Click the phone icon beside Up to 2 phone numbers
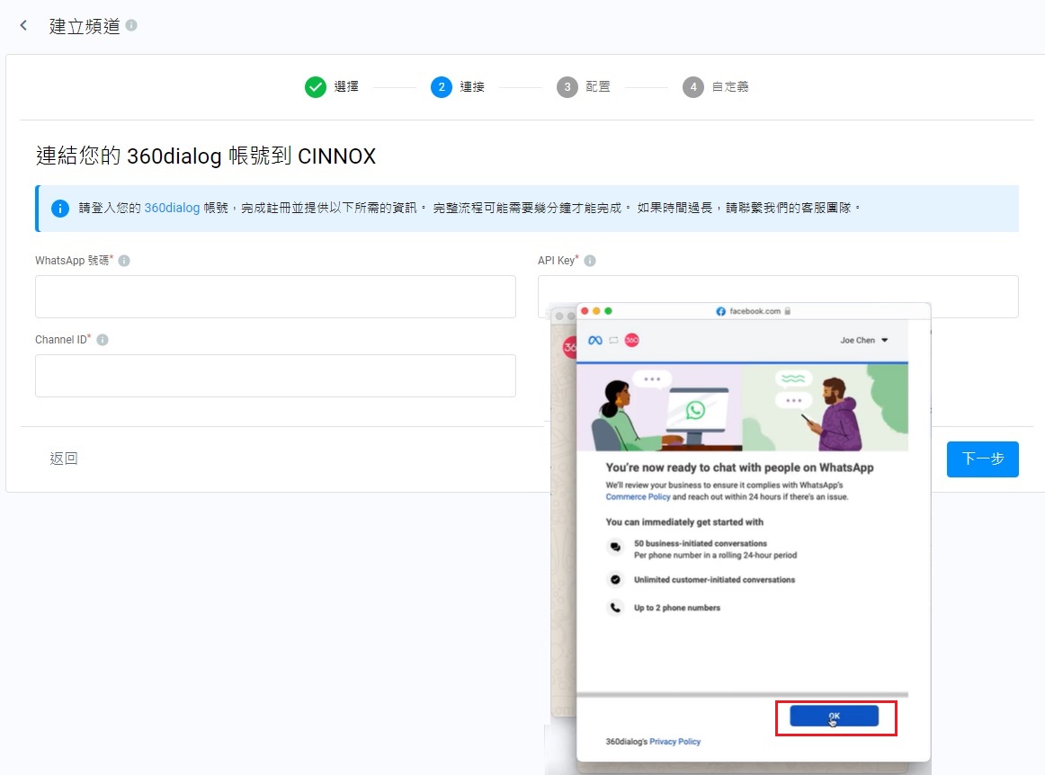 [615, 608]
